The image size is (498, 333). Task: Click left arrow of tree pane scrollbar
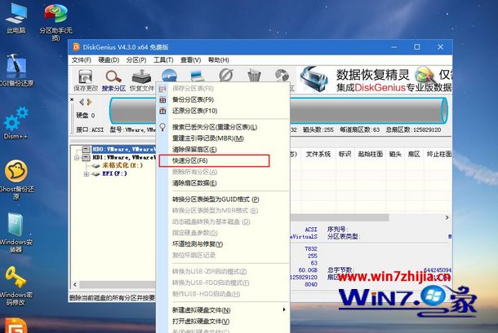[x=75, y=284]
